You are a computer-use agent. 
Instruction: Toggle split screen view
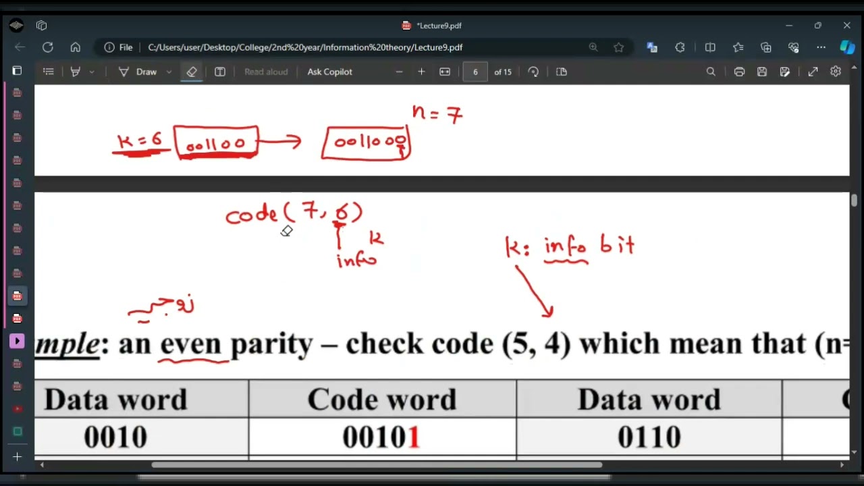pyautogui.click(x=710, y=47)
